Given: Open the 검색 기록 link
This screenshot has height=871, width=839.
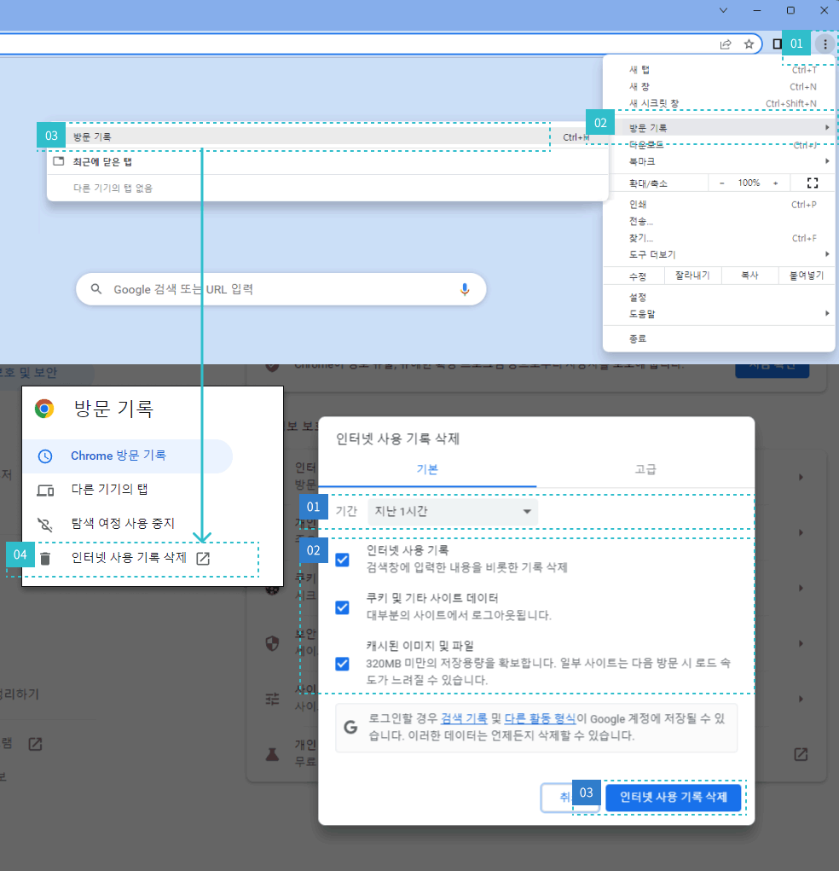Looking at the screenshot, I should 464,719.
